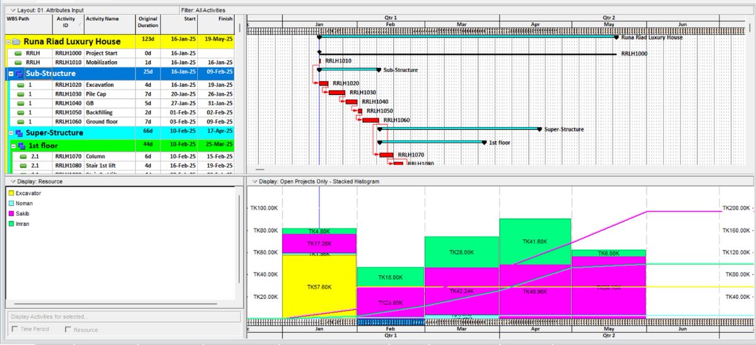Select the Noman resource in the list
The image size is (756, 345).
pos(25,203)
